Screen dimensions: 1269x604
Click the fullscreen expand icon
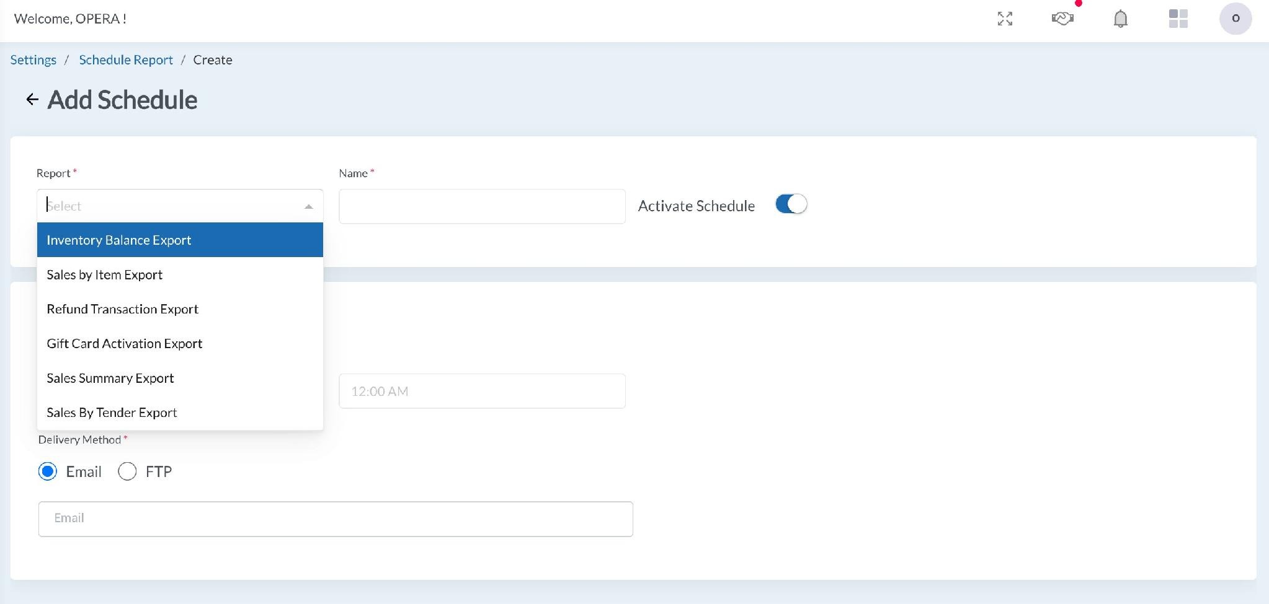[1005, 19]
